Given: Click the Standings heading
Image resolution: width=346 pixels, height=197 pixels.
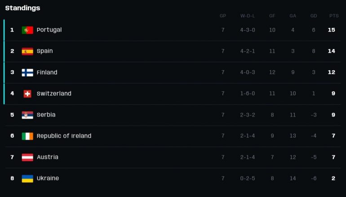Looking at the screenshot, I should coord(22,8).
